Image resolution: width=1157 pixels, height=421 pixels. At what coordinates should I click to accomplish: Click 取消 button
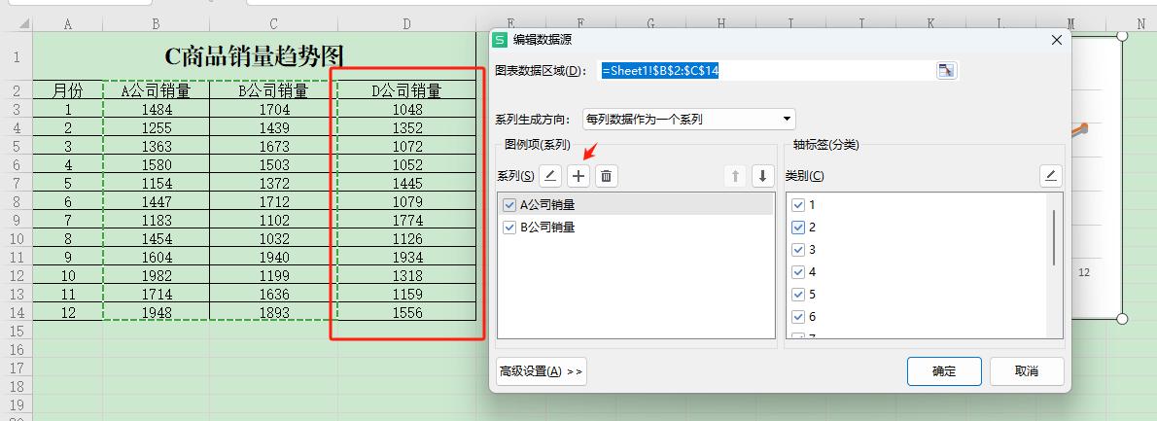tap(1027, 371)
